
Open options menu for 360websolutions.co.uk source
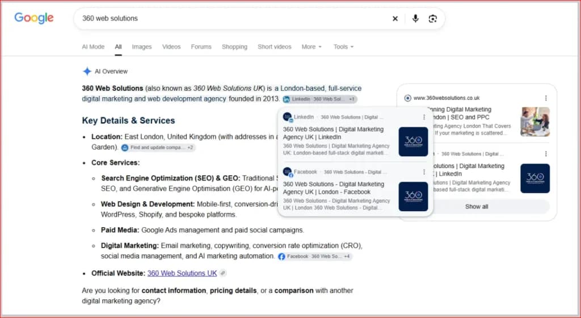click(x=545, y=98)
